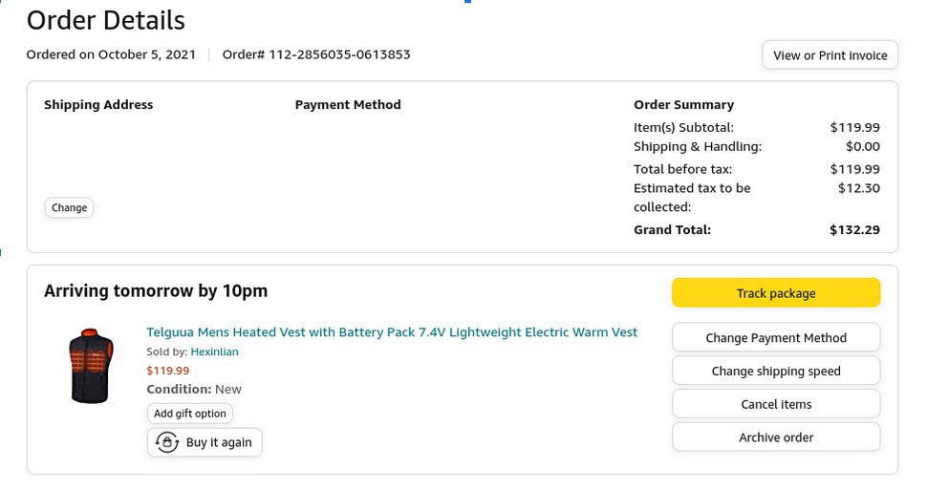927x490 pixels.
Task: Click the Buy it again cart icon
Action: 168,442
